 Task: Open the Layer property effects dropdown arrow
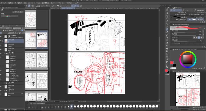[x=23, y=12]
